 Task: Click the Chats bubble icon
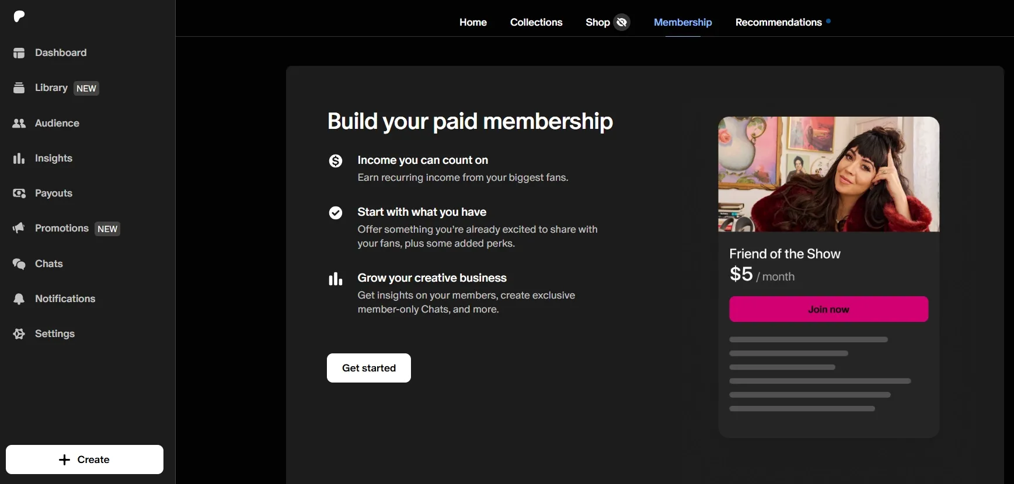(19, 264)
